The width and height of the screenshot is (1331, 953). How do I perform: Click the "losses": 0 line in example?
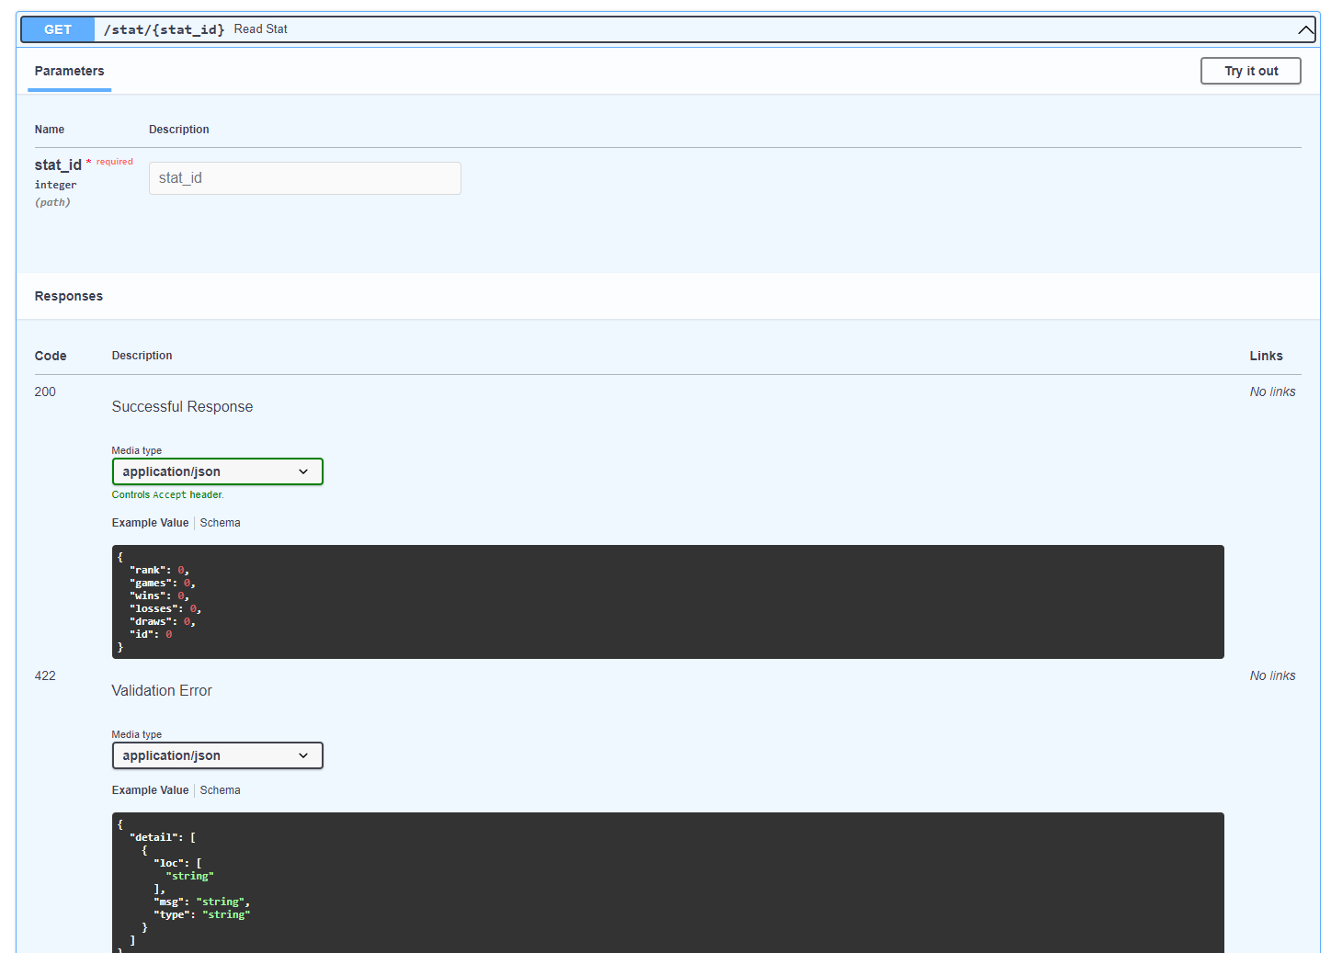pos(165,608)
